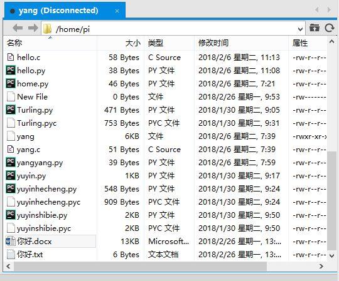Click the 6KB size of yang
The width and height of the screenshot is (339, 281).
click(x=132, y=136)
